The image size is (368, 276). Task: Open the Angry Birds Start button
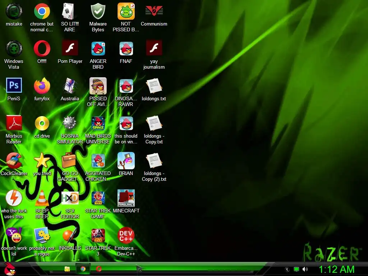coord(10,269)
